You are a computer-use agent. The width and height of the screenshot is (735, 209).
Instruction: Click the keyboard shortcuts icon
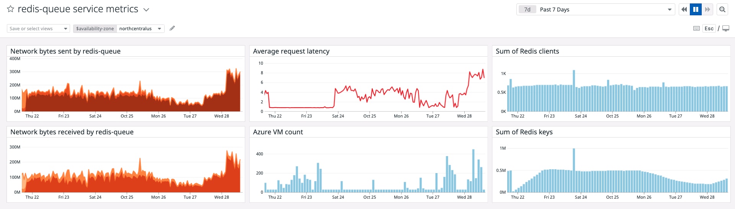coord(697,29)
